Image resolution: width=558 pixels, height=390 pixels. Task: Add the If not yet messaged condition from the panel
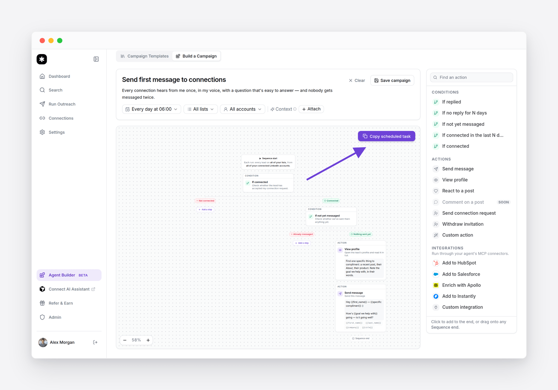472,124
